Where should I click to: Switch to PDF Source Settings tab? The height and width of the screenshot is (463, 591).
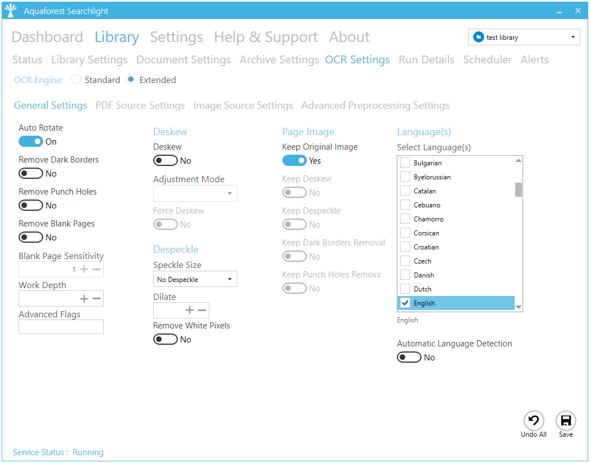pos(140,105)
